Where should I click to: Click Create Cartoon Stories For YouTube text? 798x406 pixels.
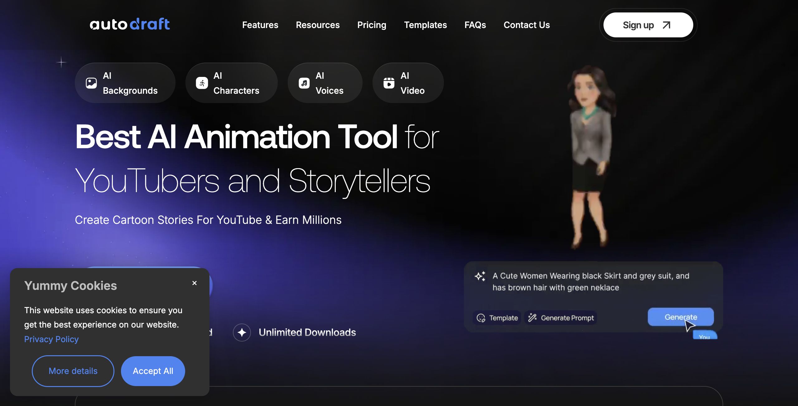(x=208, y=220)
